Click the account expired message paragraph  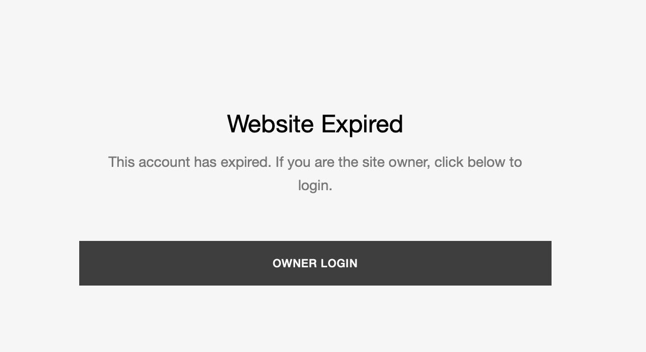point(315,173)
